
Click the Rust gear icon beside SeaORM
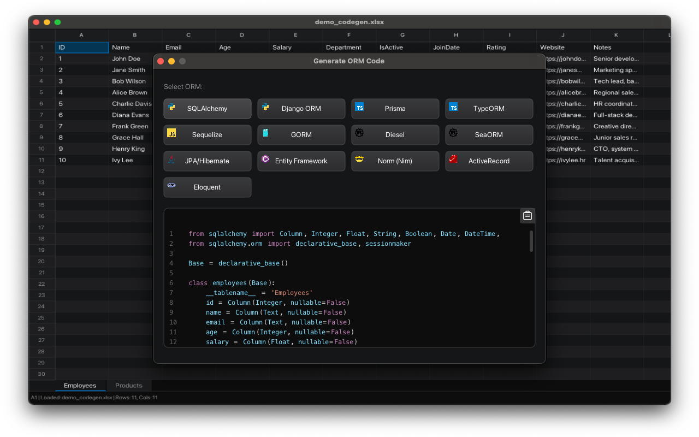point(453,133)
